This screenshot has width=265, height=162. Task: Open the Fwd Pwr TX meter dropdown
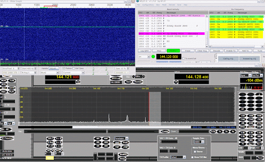click(x=261, y=75)
